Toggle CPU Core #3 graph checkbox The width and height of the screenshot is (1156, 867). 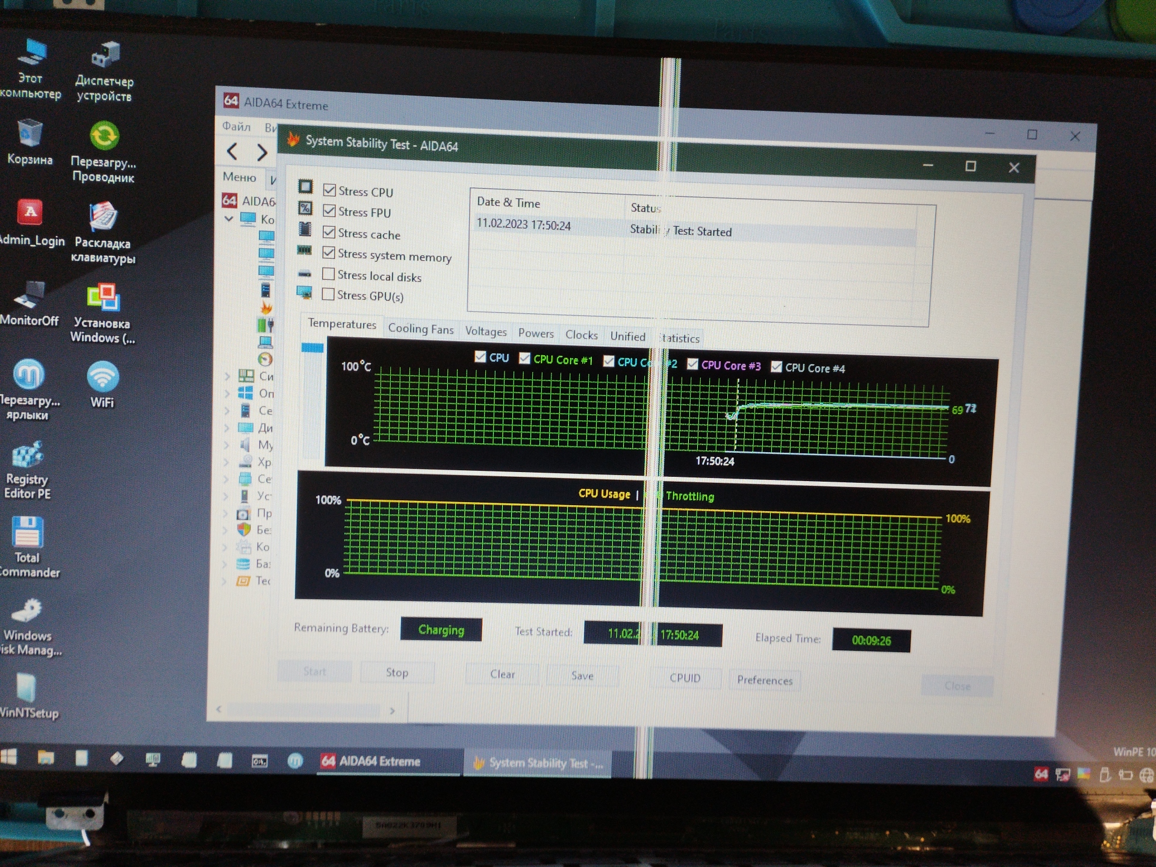tap(693, 364)
